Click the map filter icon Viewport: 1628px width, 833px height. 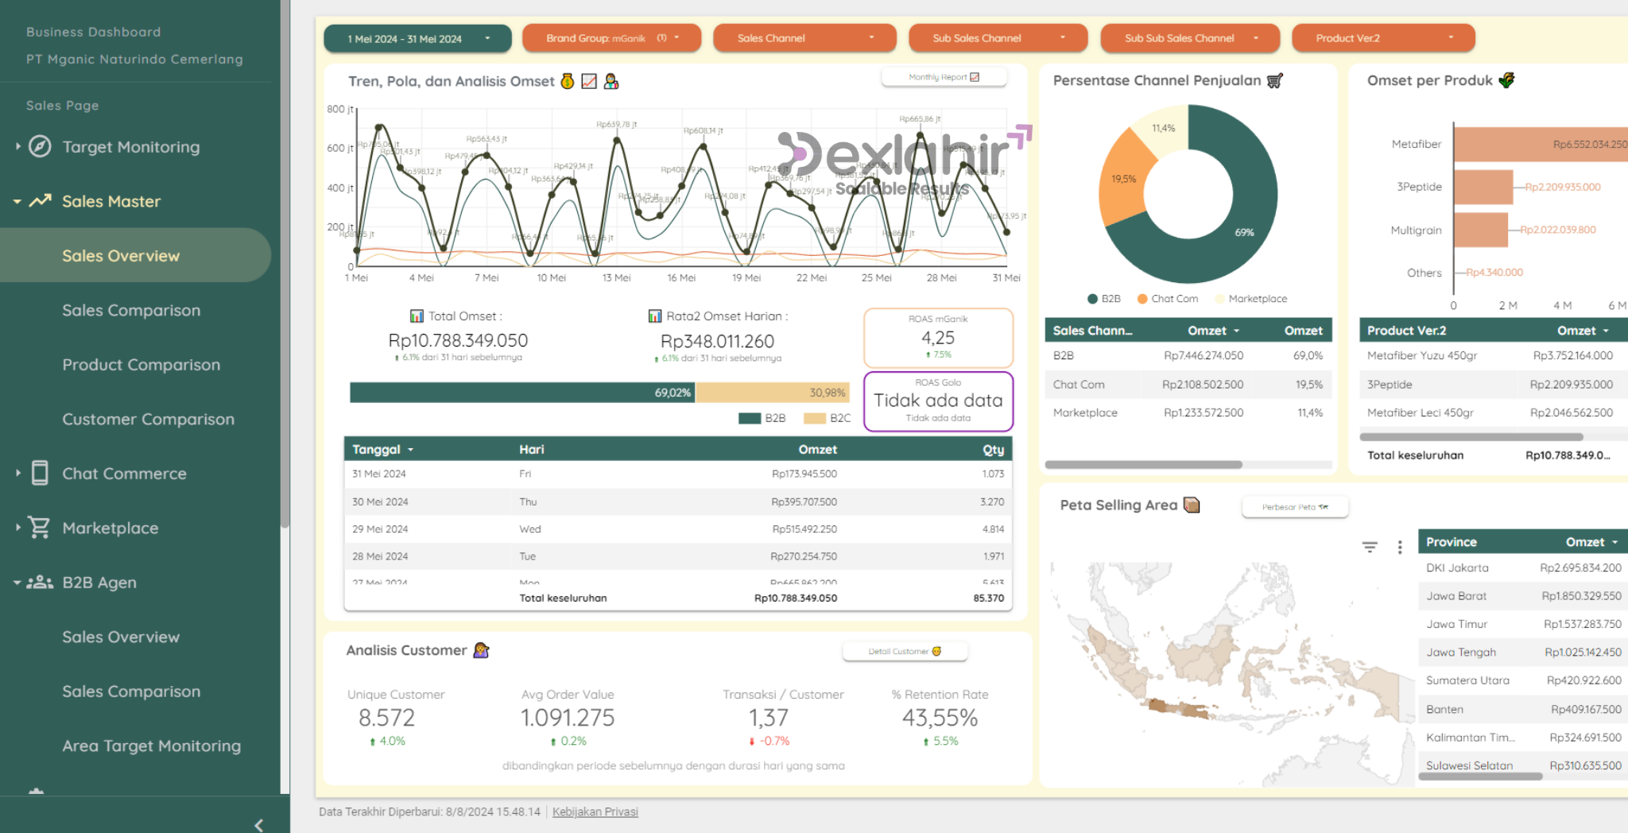point(1370,547)
